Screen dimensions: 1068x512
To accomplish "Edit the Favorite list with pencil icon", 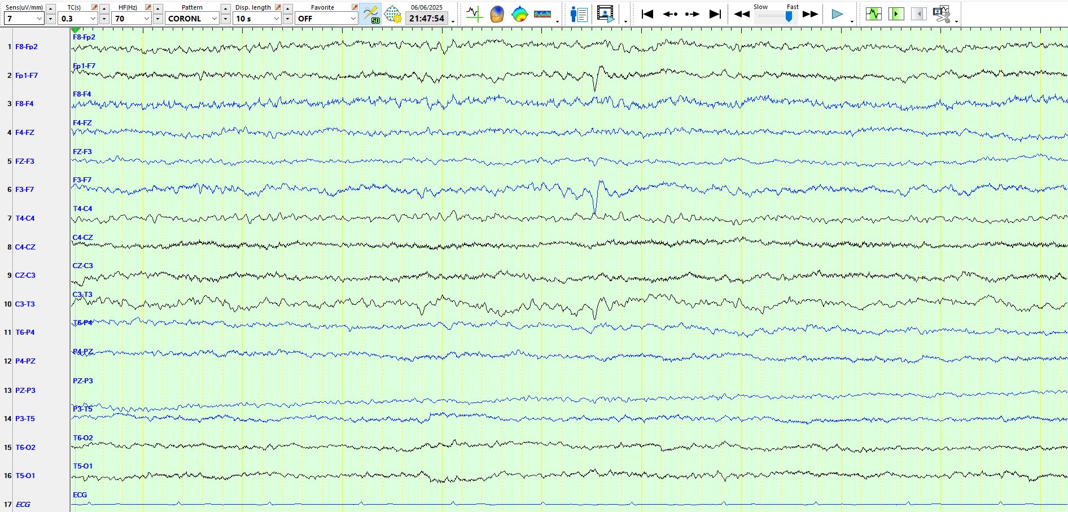I will tap(354, 7).
